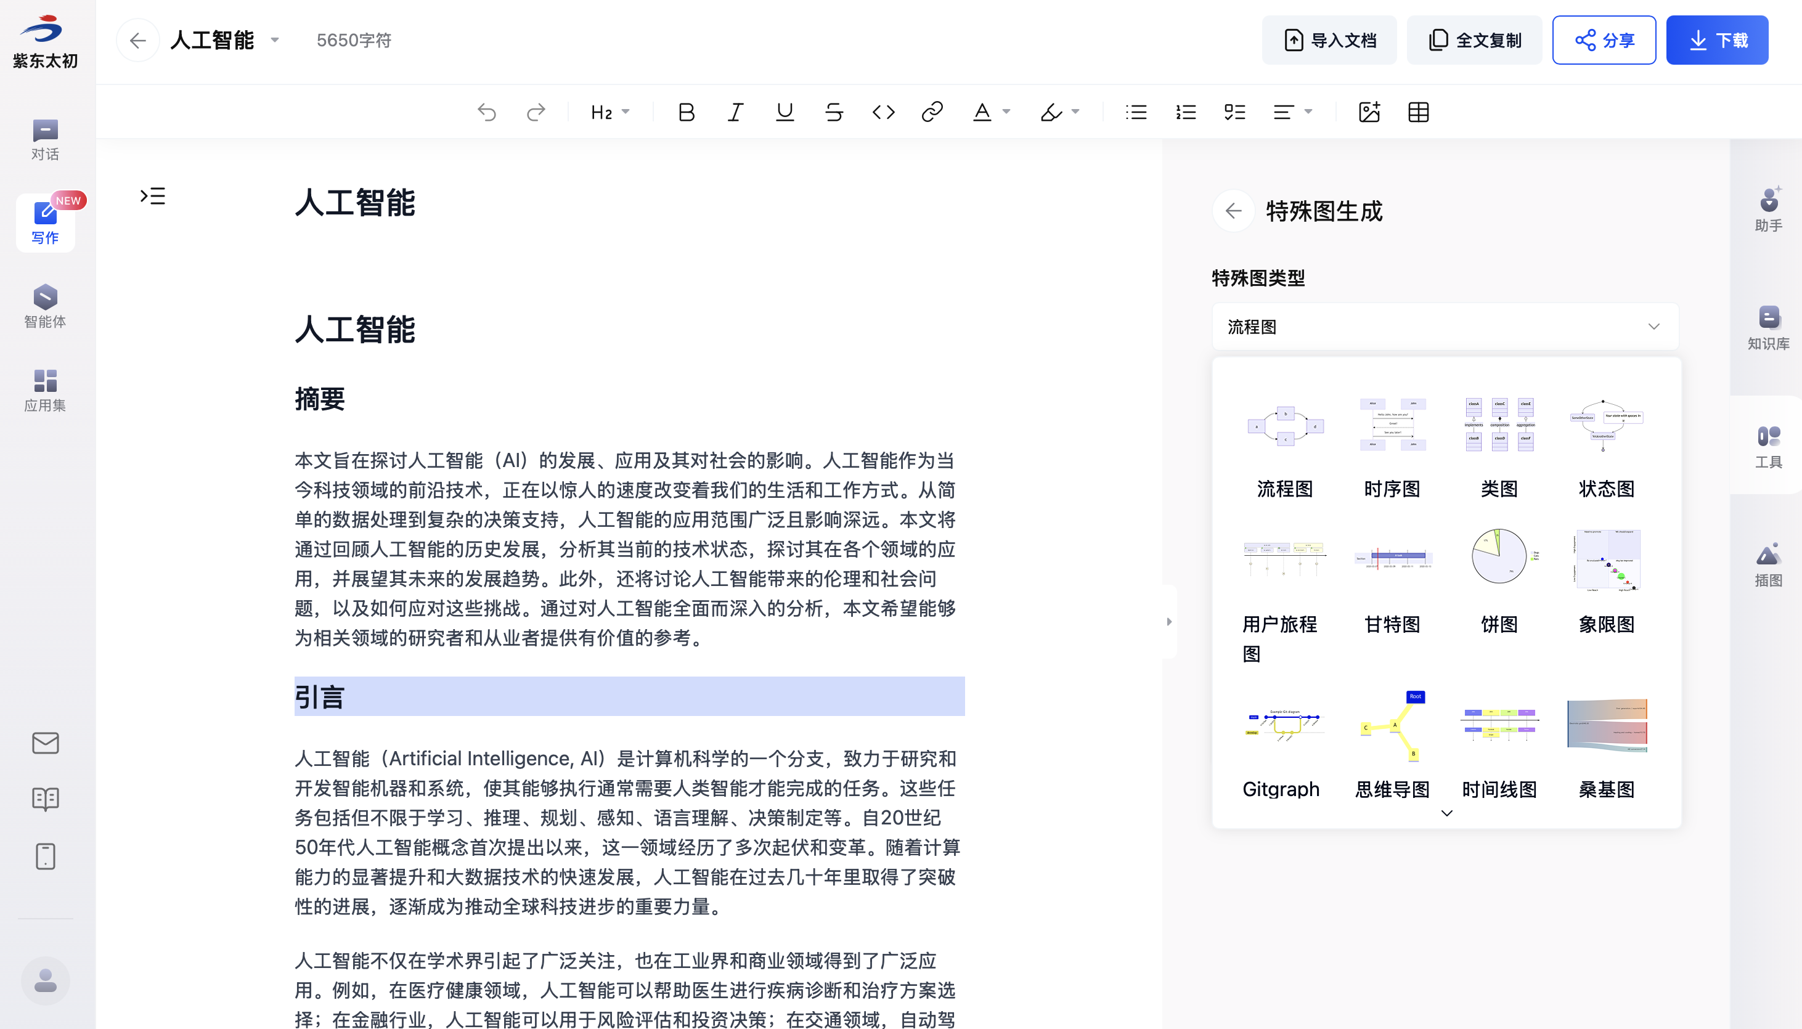Open the H2 heading level dropdown
This screenshot has width=1802, height=1029.
tap(610, 112)
